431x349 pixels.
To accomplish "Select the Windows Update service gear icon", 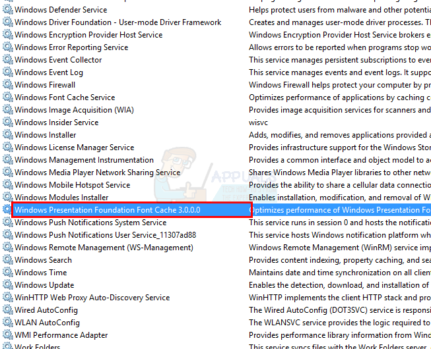I will click(x=7, y=285).
